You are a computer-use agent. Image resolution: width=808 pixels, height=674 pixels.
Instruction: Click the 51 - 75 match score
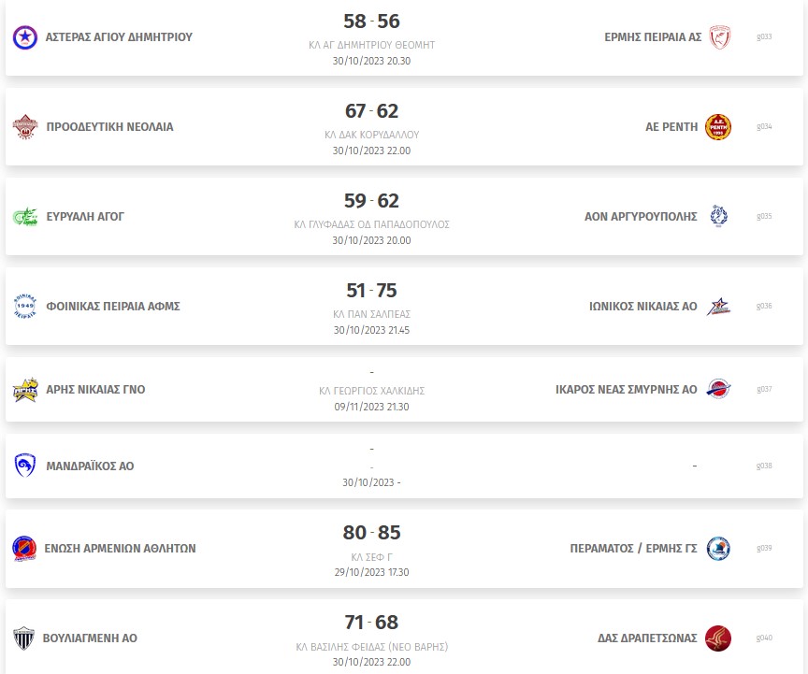point(371,290)
